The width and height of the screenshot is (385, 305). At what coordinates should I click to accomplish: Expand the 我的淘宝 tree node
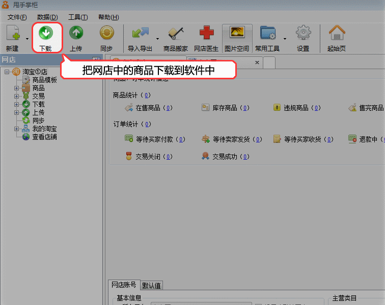click(x=16, y=129)
